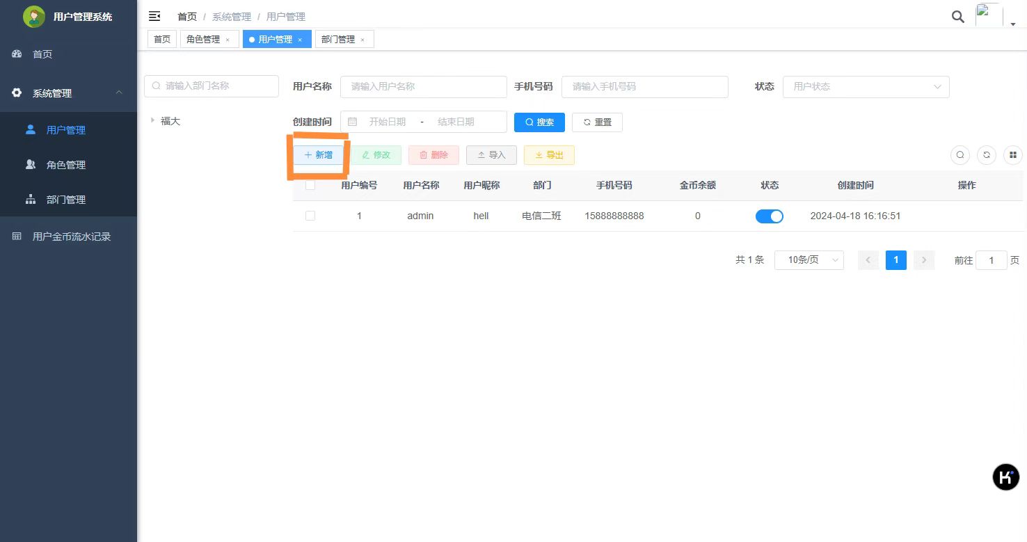Click the 搜索 search button
Image resolution: width=1027 pixels, height=542 pixels.
point(539,122)
